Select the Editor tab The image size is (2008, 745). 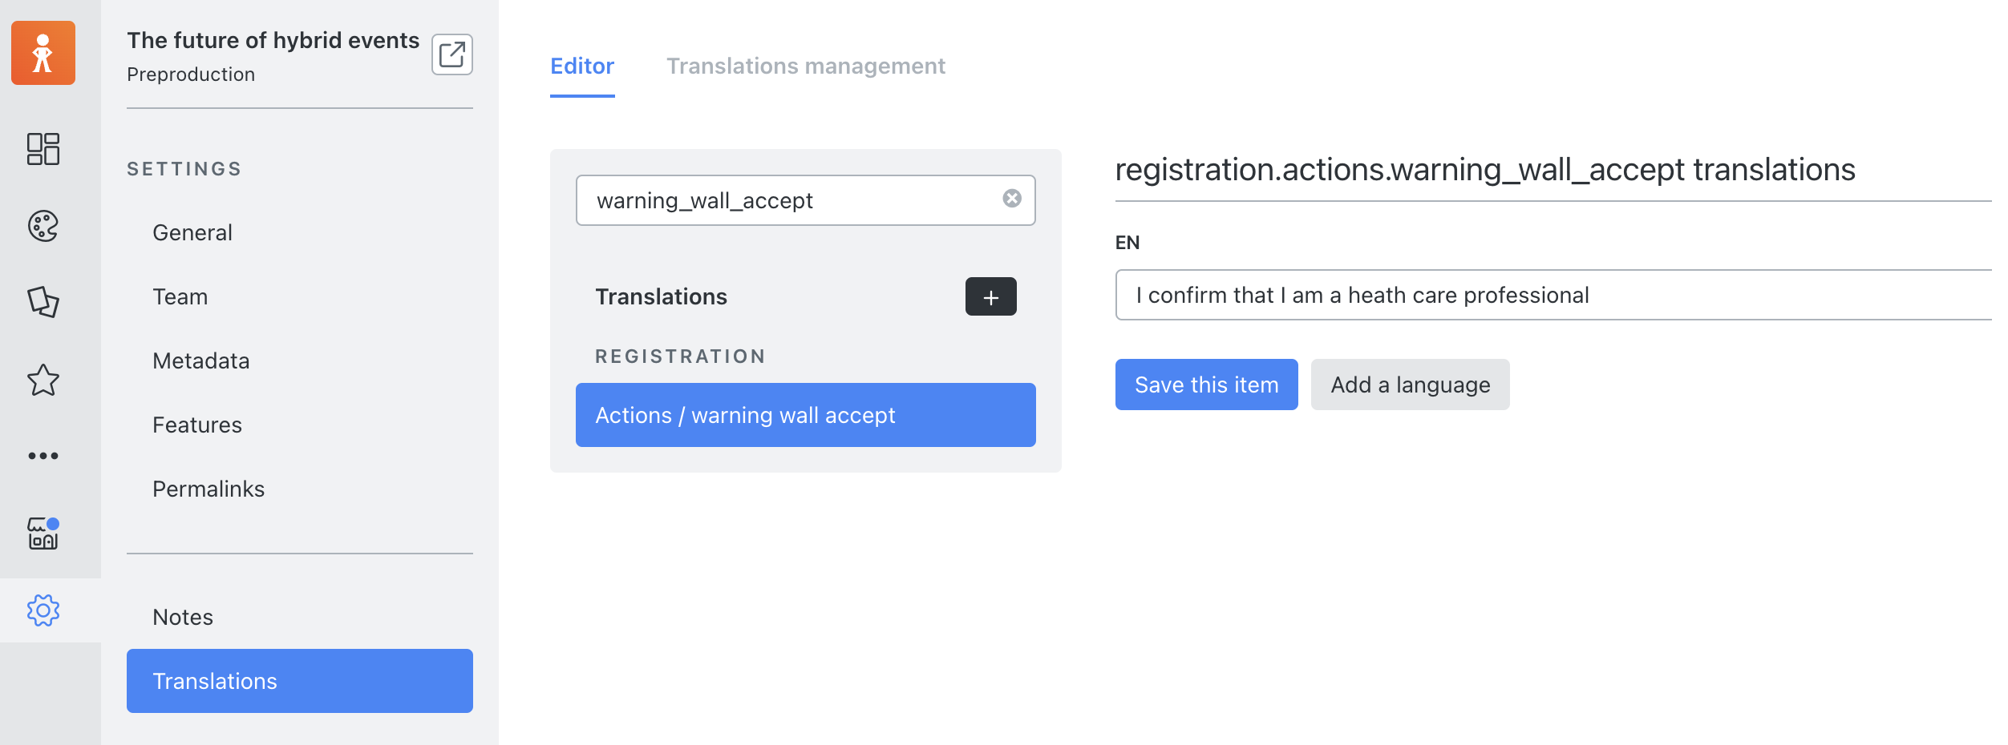click(582, 66)
